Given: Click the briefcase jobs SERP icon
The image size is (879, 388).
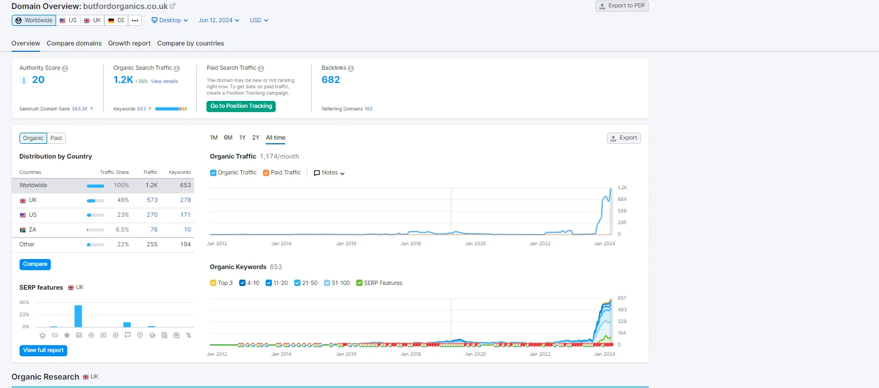Looking at the screenshot, I should (x=176, y=335).
